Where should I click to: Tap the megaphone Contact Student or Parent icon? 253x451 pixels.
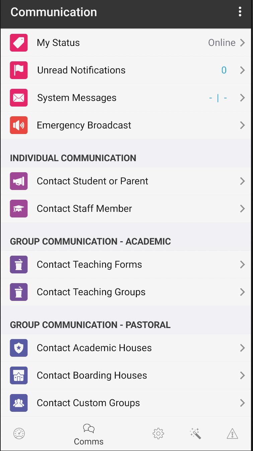point(19,181)
